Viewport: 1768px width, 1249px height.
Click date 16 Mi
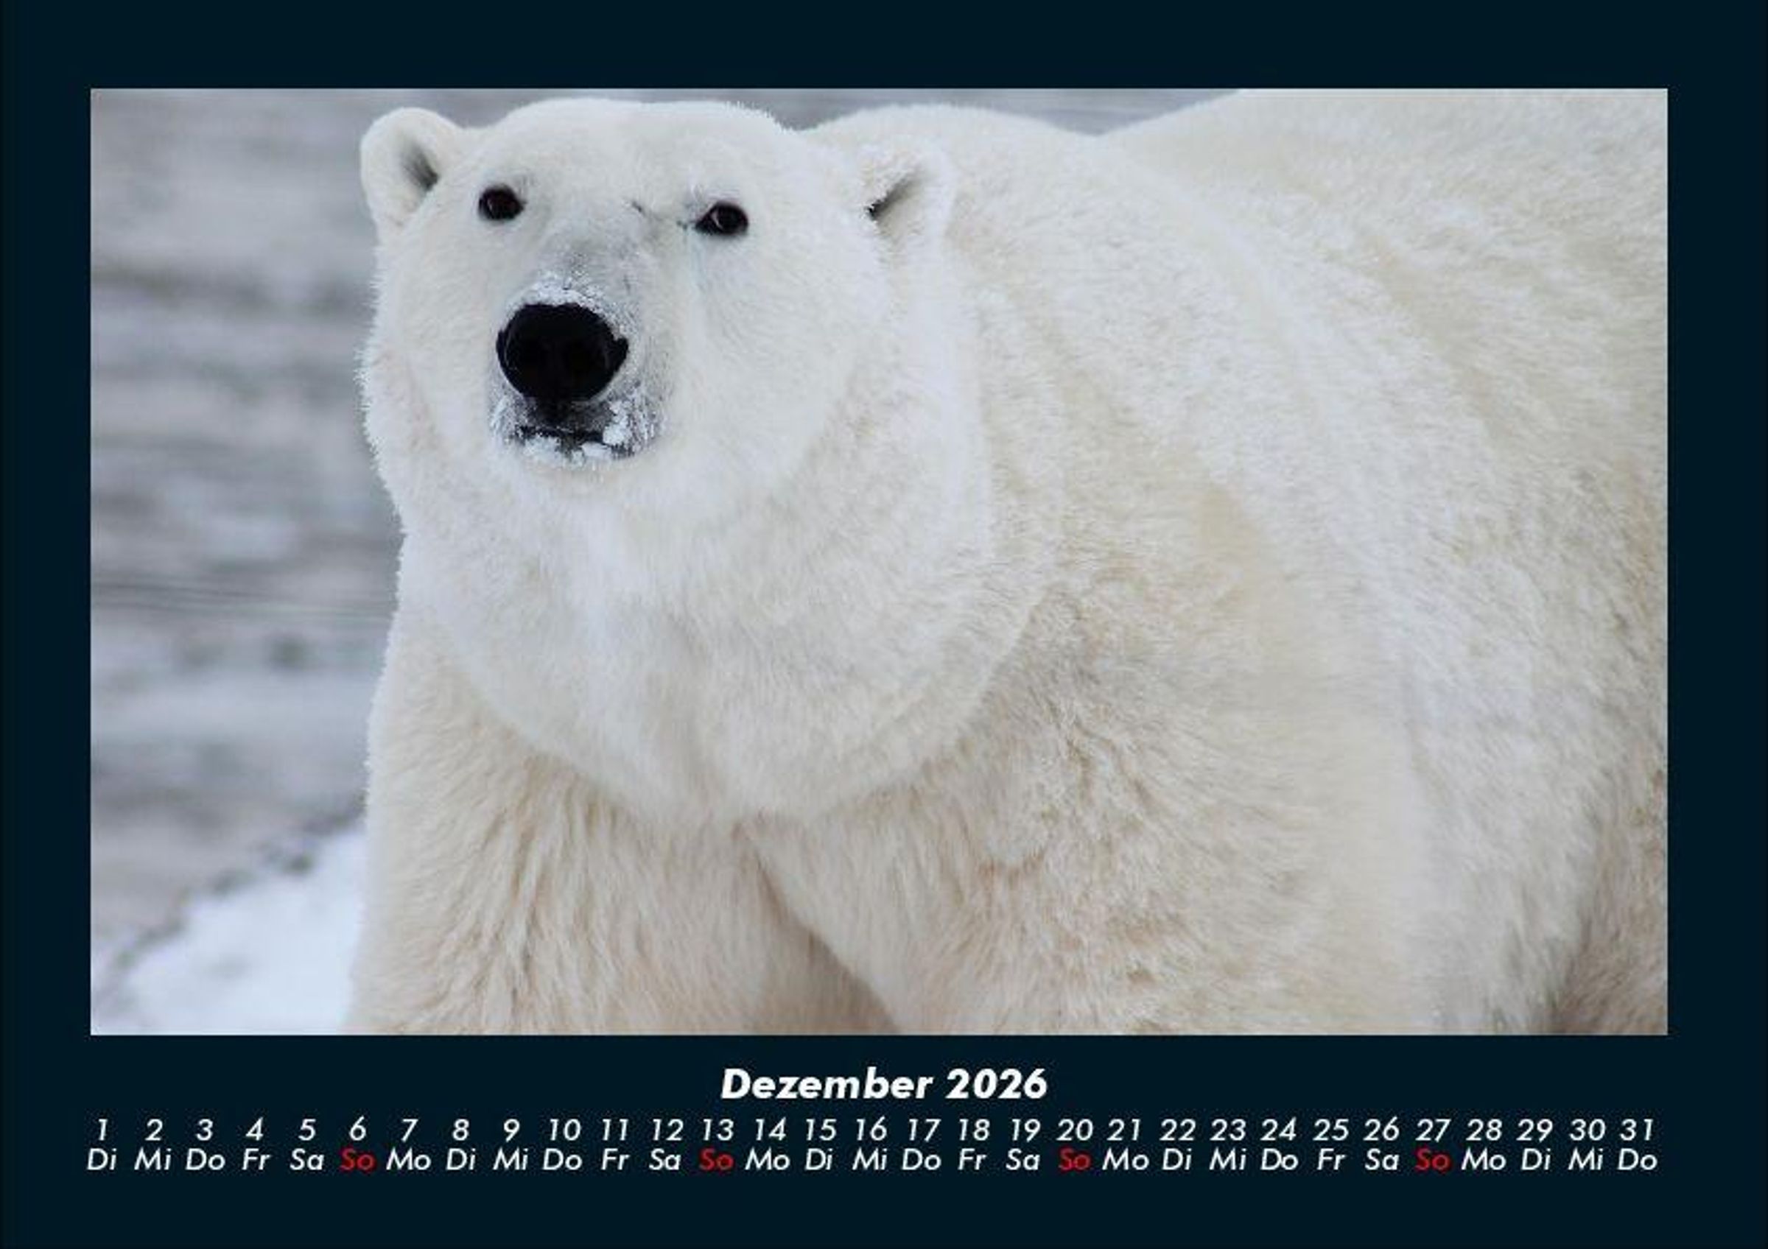[871, 1145]
